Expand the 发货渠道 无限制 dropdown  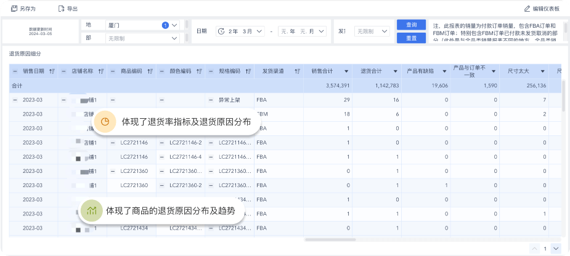385,31
